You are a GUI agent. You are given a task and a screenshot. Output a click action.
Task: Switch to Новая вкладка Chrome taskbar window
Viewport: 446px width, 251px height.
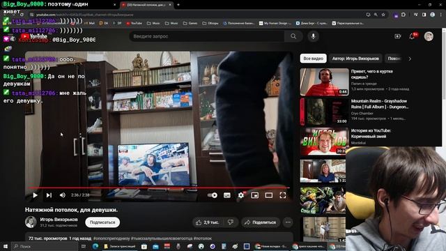(x=271, y=246)
